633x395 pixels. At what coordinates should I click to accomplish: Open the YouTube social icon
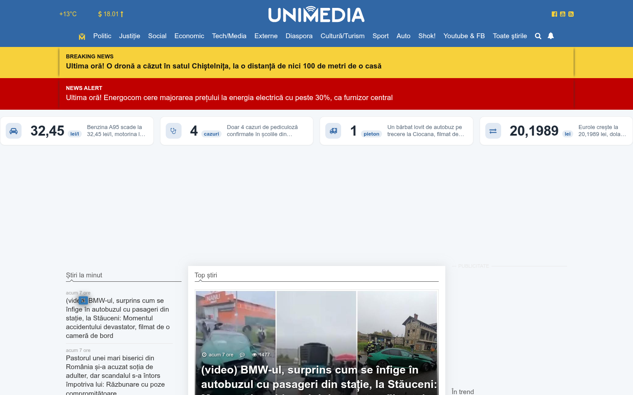[563, 14]
